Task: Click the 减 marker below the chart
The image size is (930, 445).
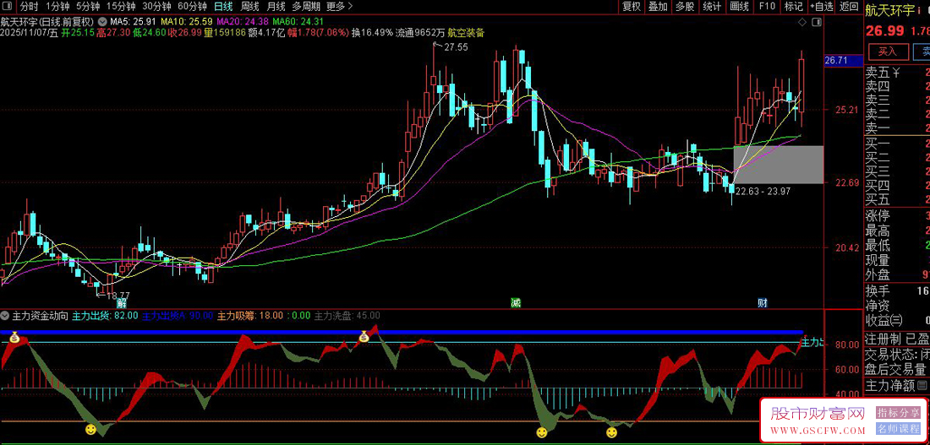Action: pos(516,303)
